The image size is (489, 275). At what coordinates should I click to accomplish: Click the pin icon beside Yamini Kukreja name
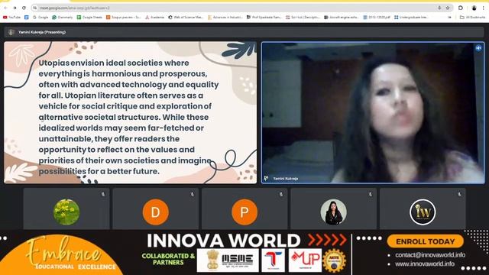(x=266, y=178)
